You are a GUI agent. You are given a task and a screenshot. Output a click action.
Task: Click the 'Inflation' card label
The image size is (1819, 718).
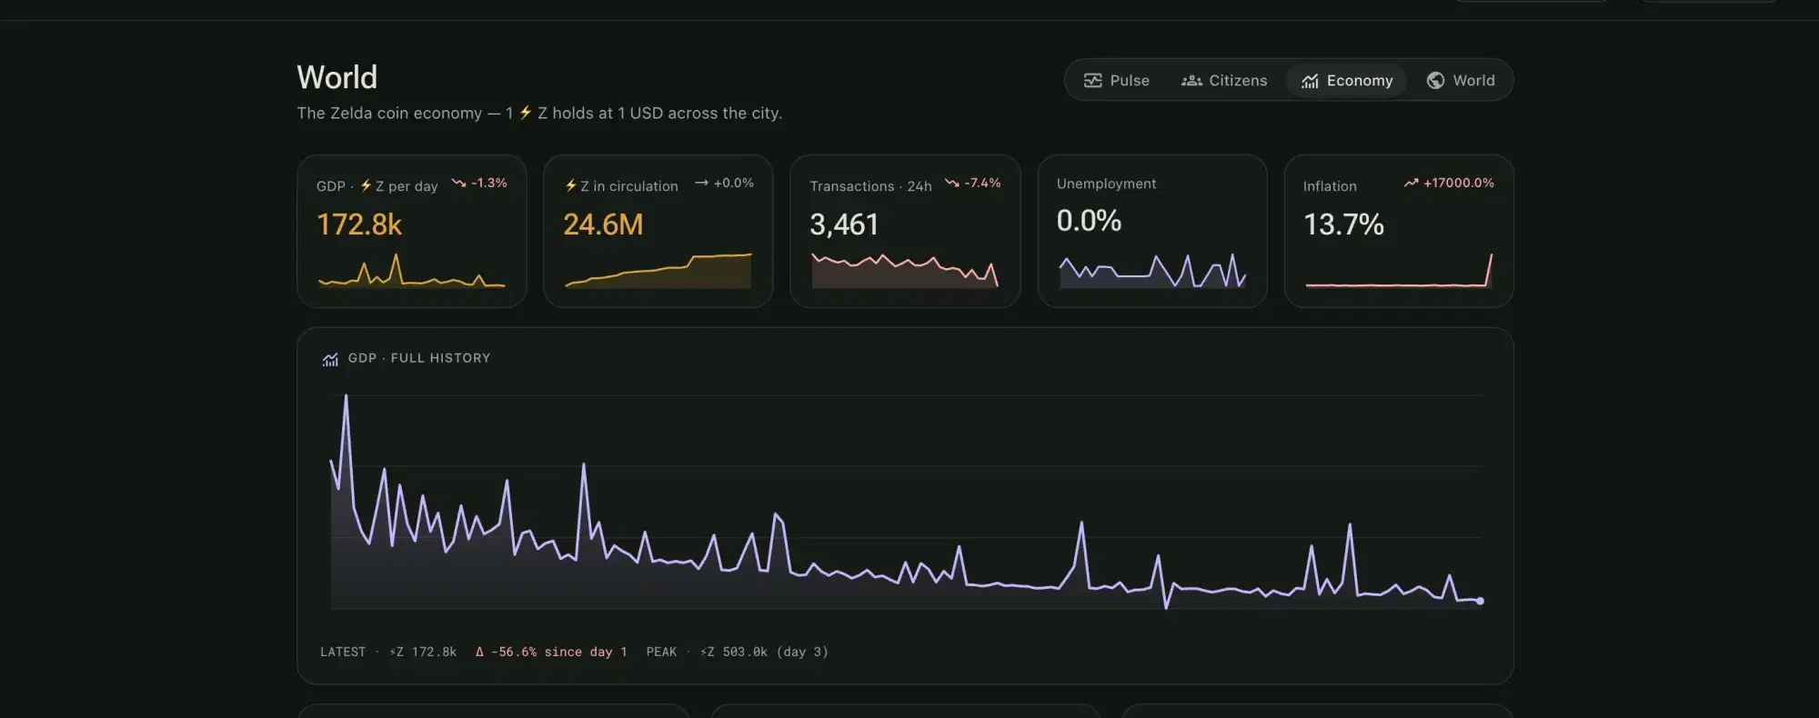tap(1330, 186)
